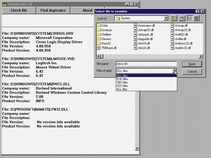Image resolution: width=211 pixels, height=158 pixels.
Task: Click the Apiguide.dll file icon
Action: (135, 39)
